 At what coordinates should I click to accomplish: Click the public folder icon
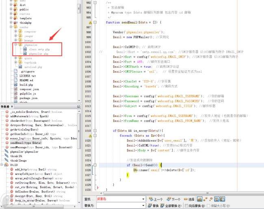15,9
